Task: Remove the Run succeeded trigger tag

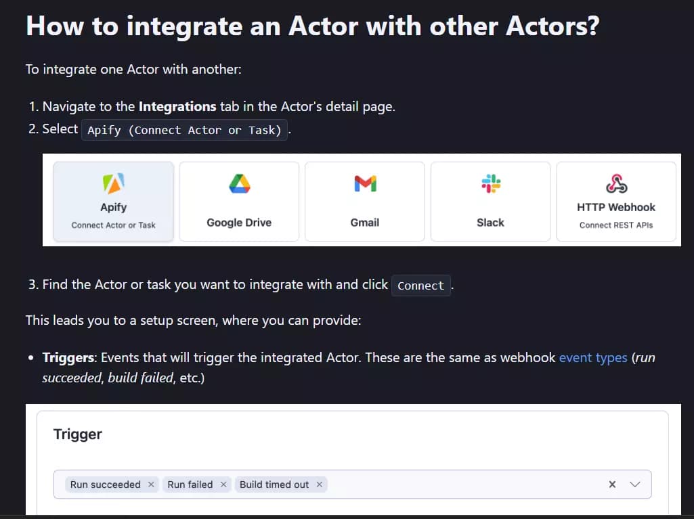Action: 150,484
